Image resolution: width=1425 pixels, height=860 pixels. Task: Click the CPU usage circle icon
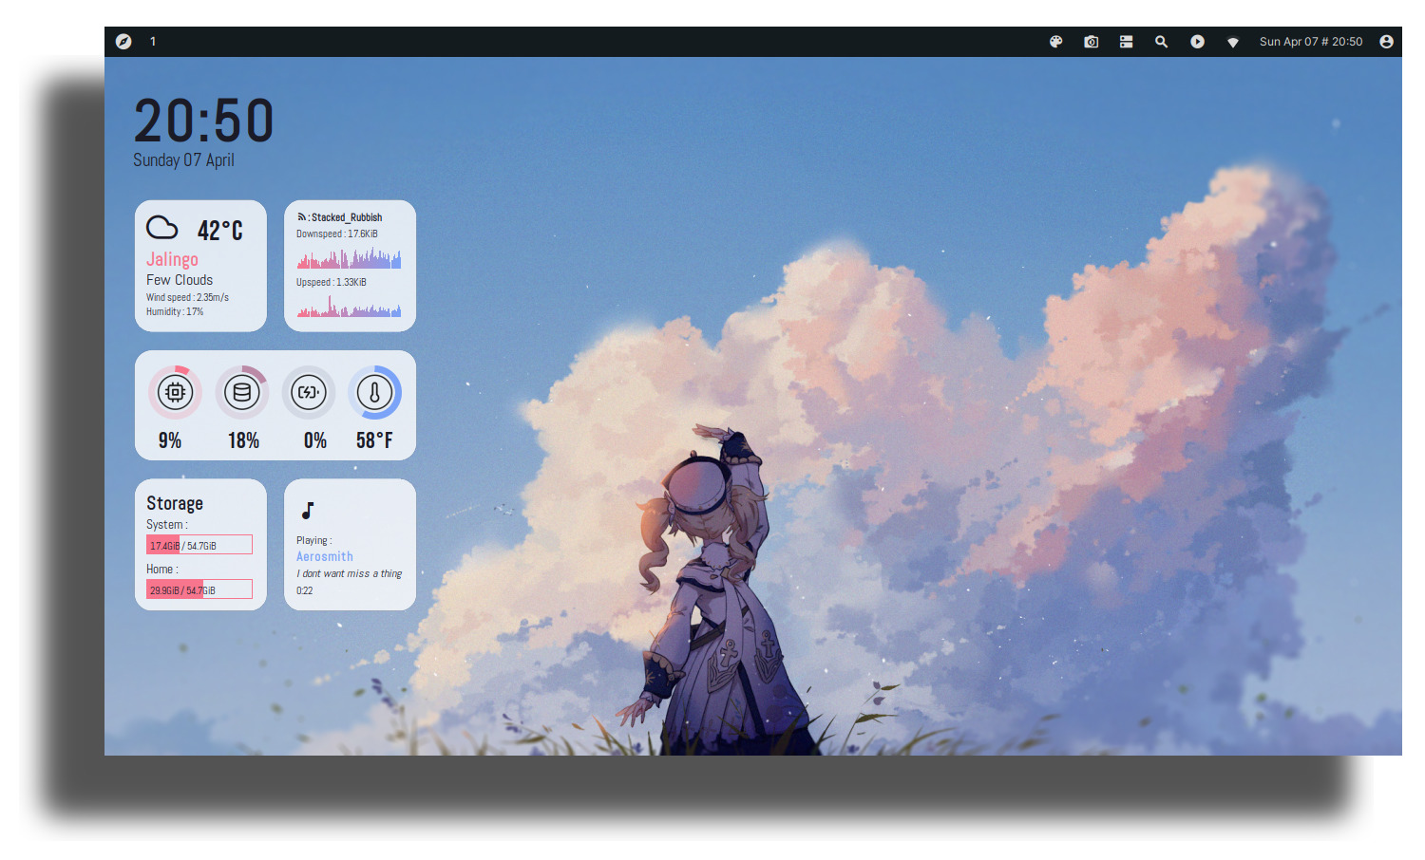175,392
